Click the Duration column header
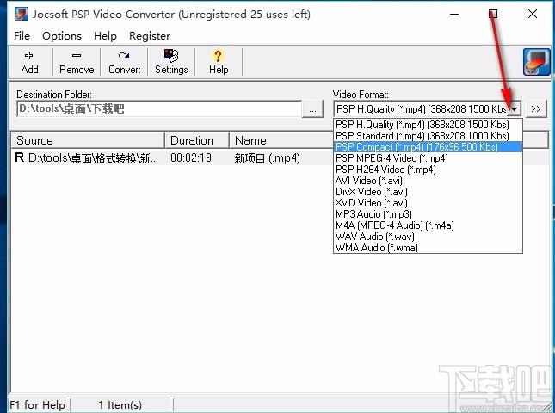Viewport: 555px width, 413px height. tap(197, 140)
